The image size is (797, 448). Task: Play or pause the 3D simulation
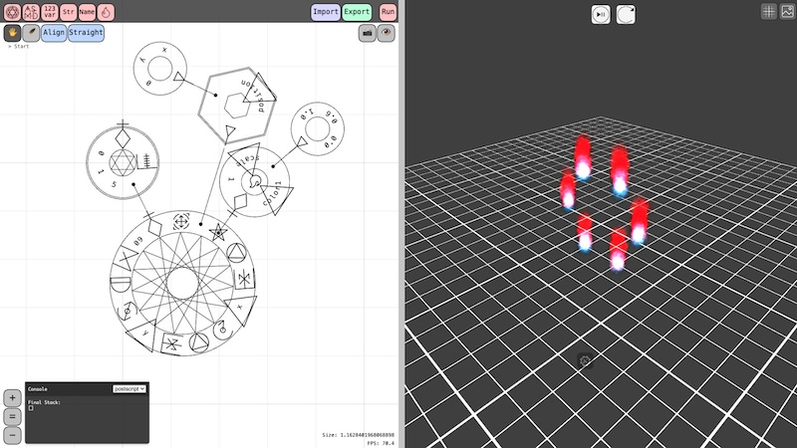click(x=601, y=14)
